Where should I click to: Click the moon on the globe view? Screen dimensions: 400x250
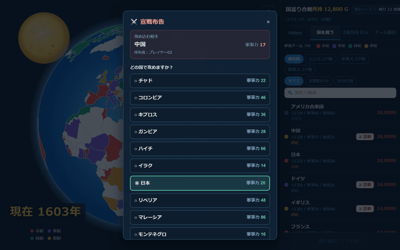click(44, 38)
